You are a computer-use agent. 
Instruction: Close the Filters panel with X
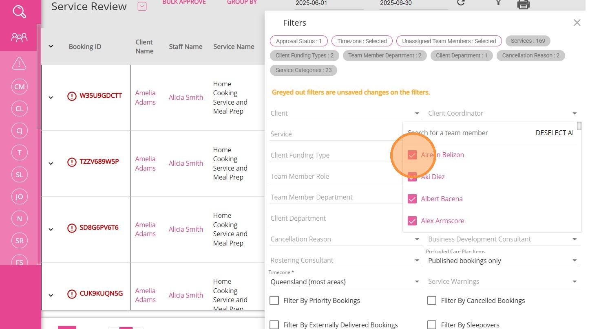click(577, 23)
